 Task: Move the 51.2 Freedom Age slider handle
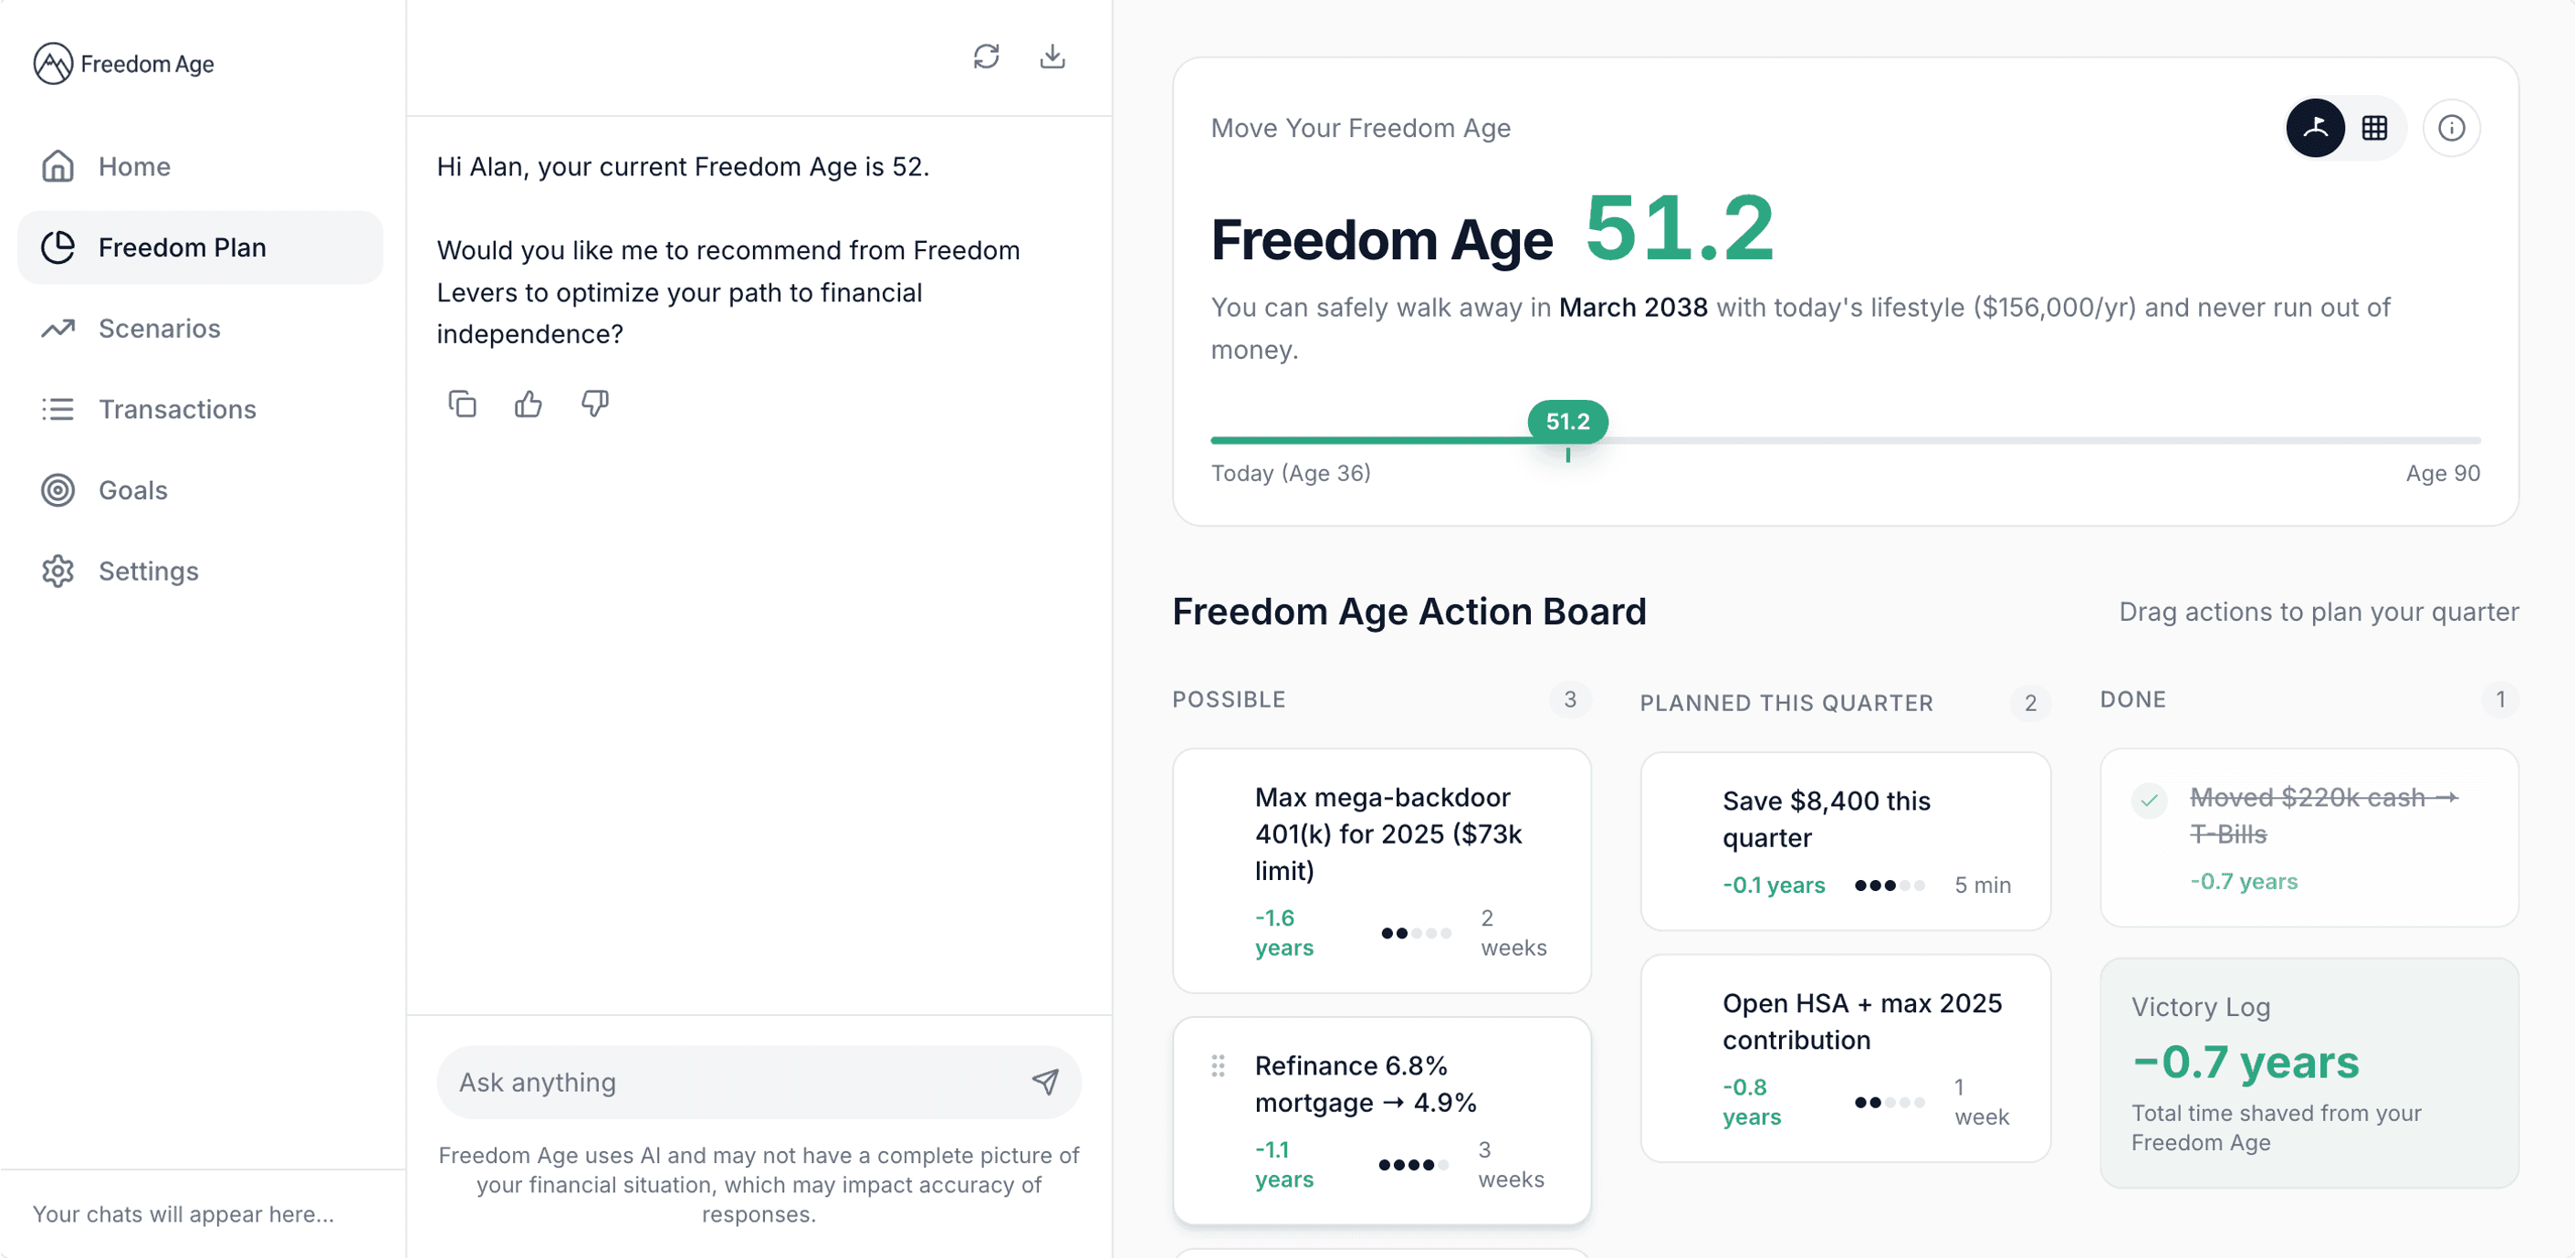pos(1566,422)
